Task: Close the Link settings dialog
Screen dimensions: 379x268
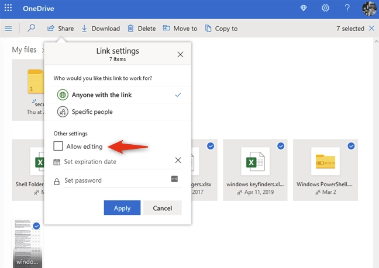Action: (180, 54)
